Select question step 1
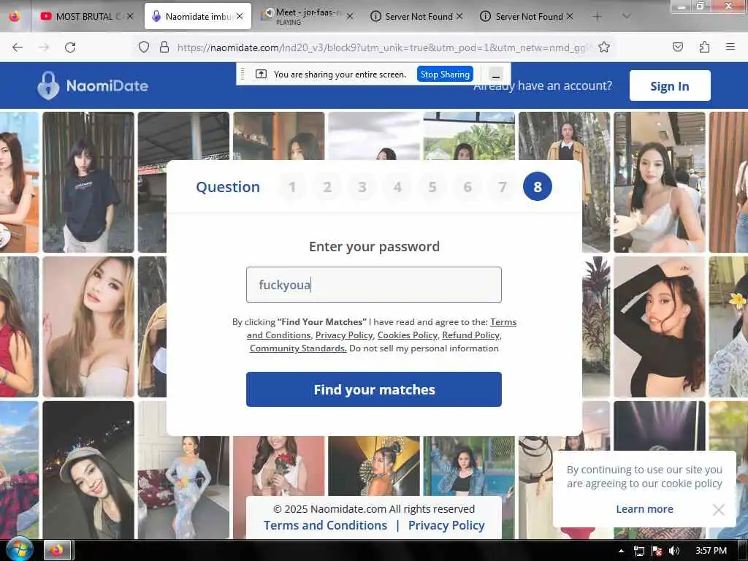 [292, 186]
